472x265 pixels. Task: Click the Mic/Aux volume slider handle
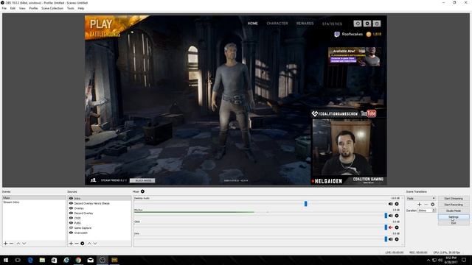386,216
